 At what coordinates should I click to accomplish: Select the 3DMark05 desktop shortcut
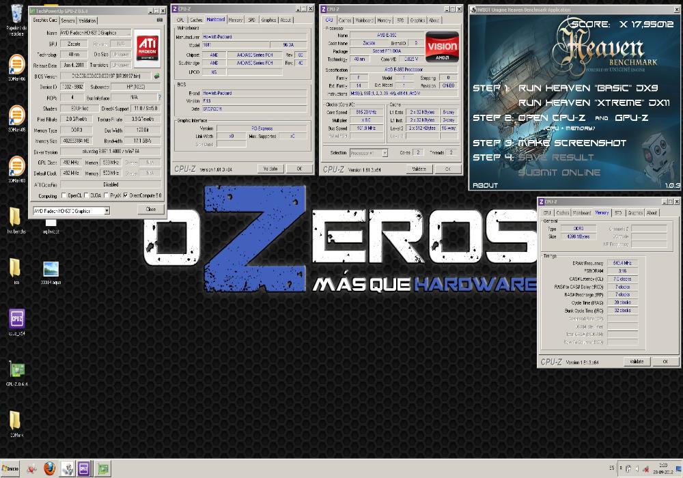(16, 118)
